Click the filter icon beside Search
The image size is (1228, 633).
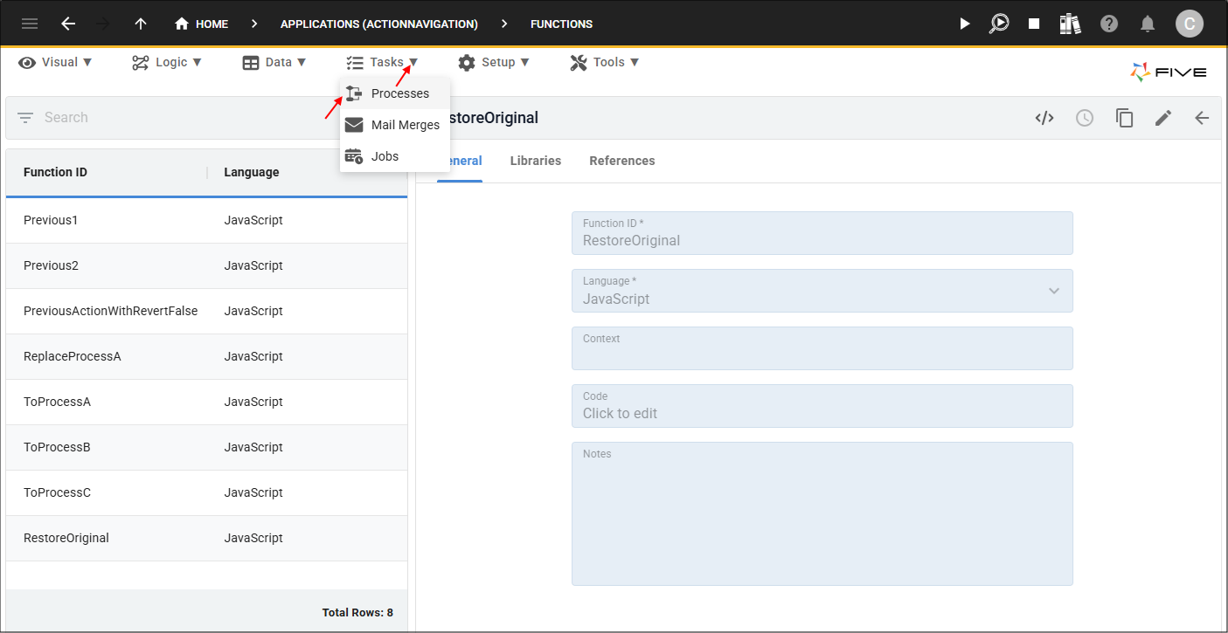(x=24, y=117)
